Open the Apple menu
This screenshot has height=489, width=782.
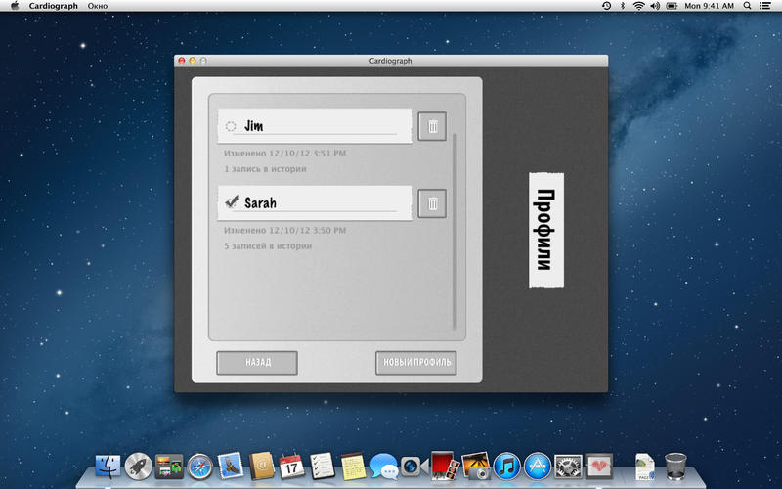[15, 6]
